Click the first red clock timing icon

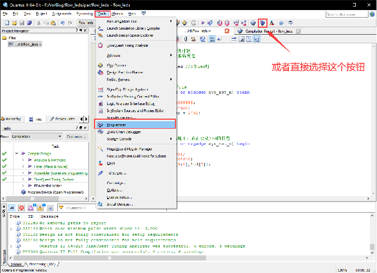[219, 23]
